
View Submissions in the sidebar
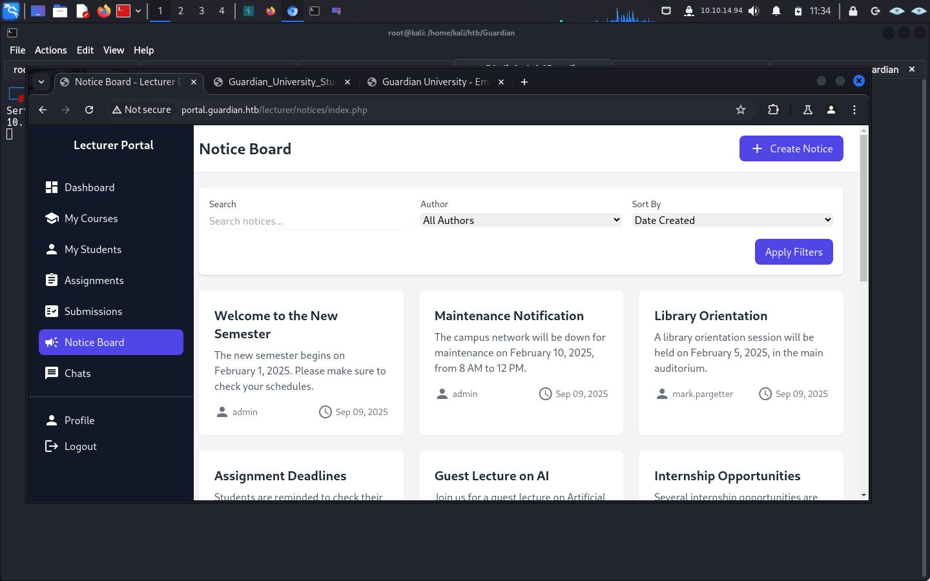(x=111, y=311)
